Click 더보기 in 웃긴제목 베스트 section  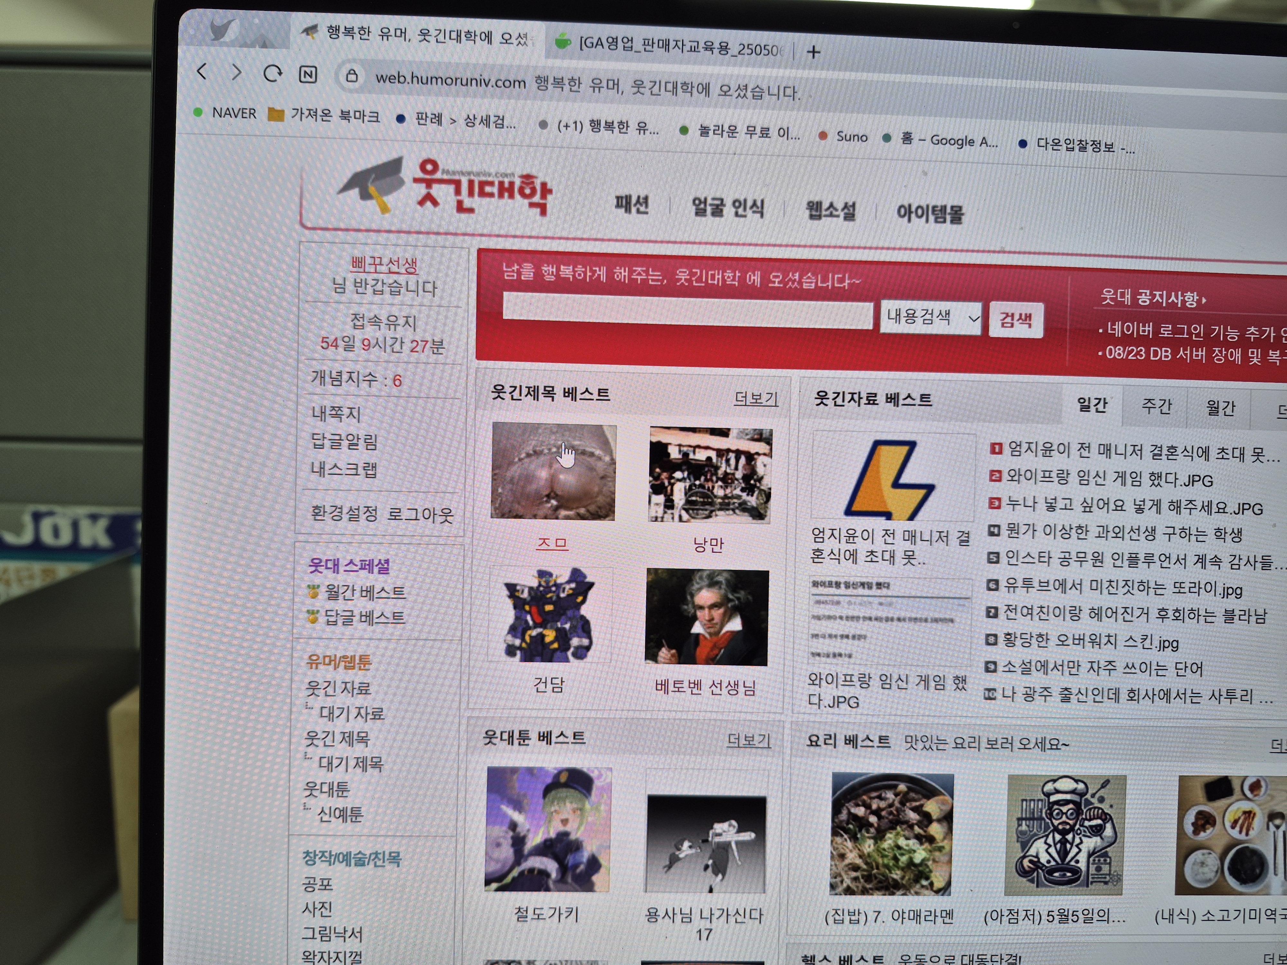[756, 398]
